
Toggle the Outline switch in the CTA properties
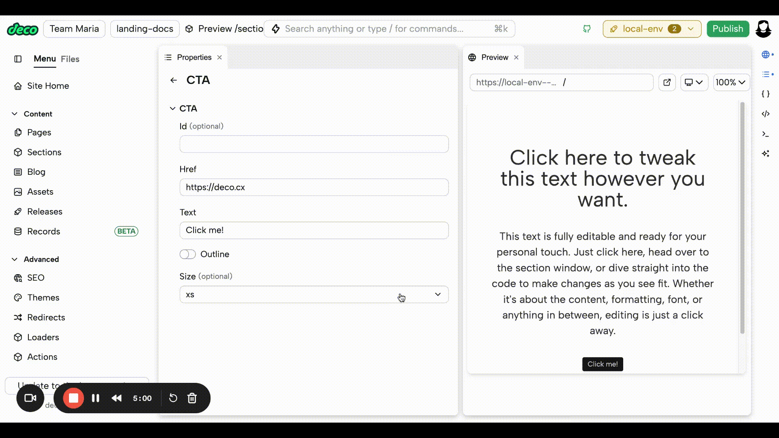pyautogui.click(x=187, y=254)
